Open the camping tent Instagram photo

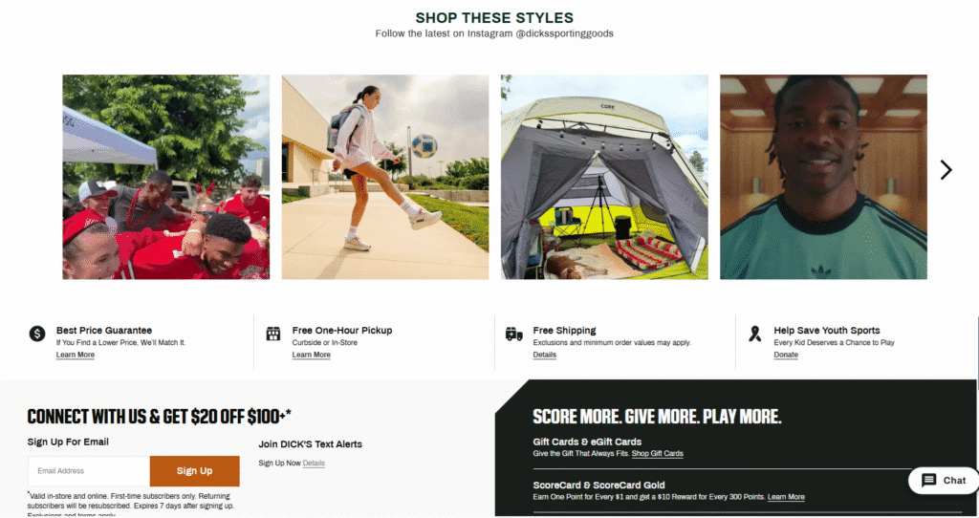[604, 177]
